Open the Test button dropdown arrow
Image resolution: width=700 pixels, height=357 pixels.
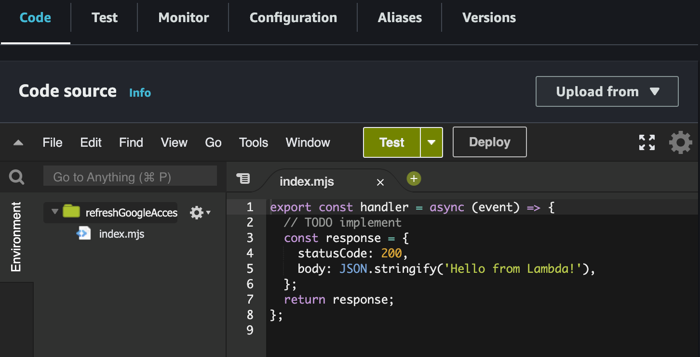431,142
